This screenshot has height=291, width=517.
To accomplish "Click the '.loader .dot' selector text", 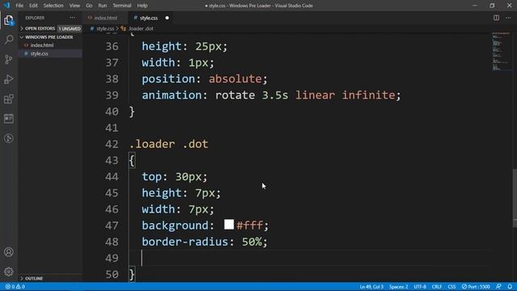I will tap(169, 144).
